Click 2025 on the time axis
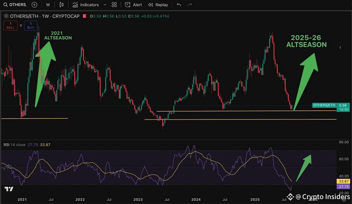The width and height of the screenshot is (352, 204). (255, 199)
